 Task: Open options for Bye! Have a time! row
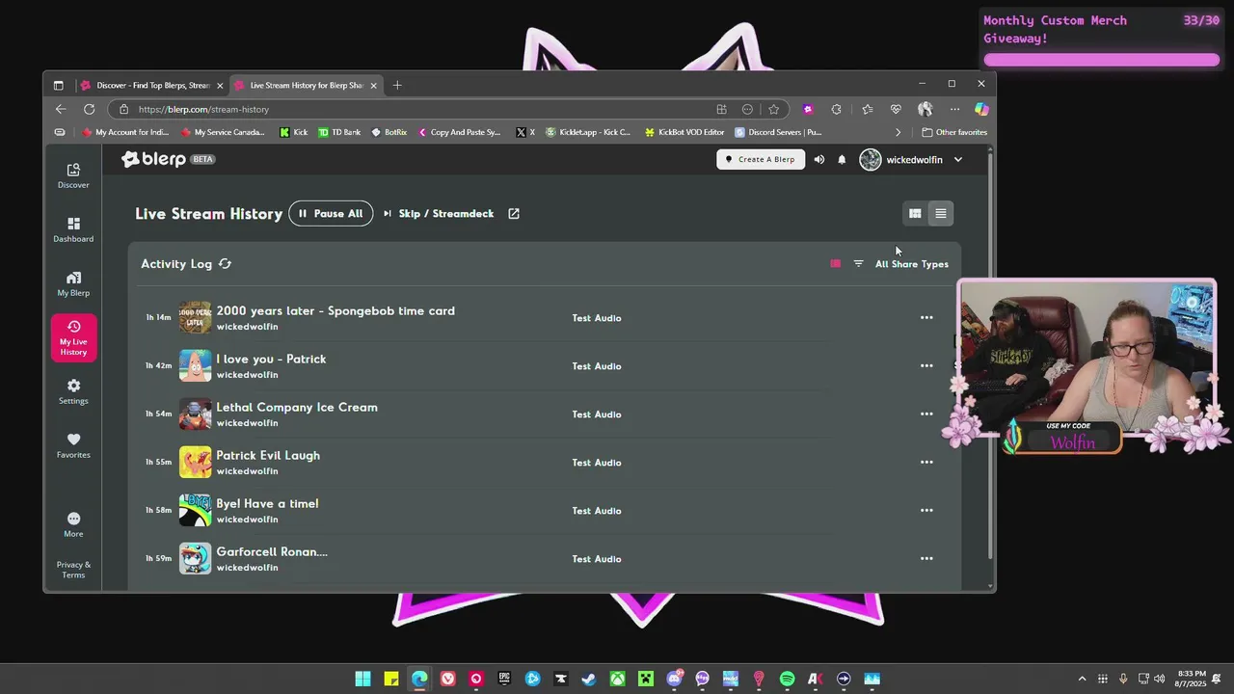[x=926, y=511]
